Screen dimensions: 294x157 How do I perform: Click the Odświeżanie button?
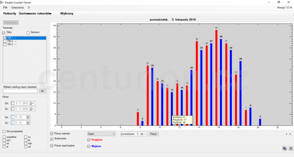(x=11, y=22)
